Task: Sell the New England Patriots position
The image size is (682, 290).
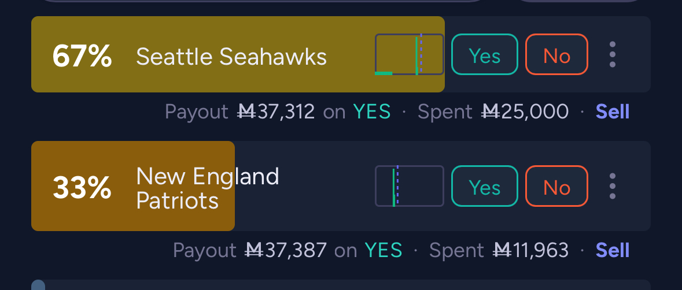Action: click(612, 250)
